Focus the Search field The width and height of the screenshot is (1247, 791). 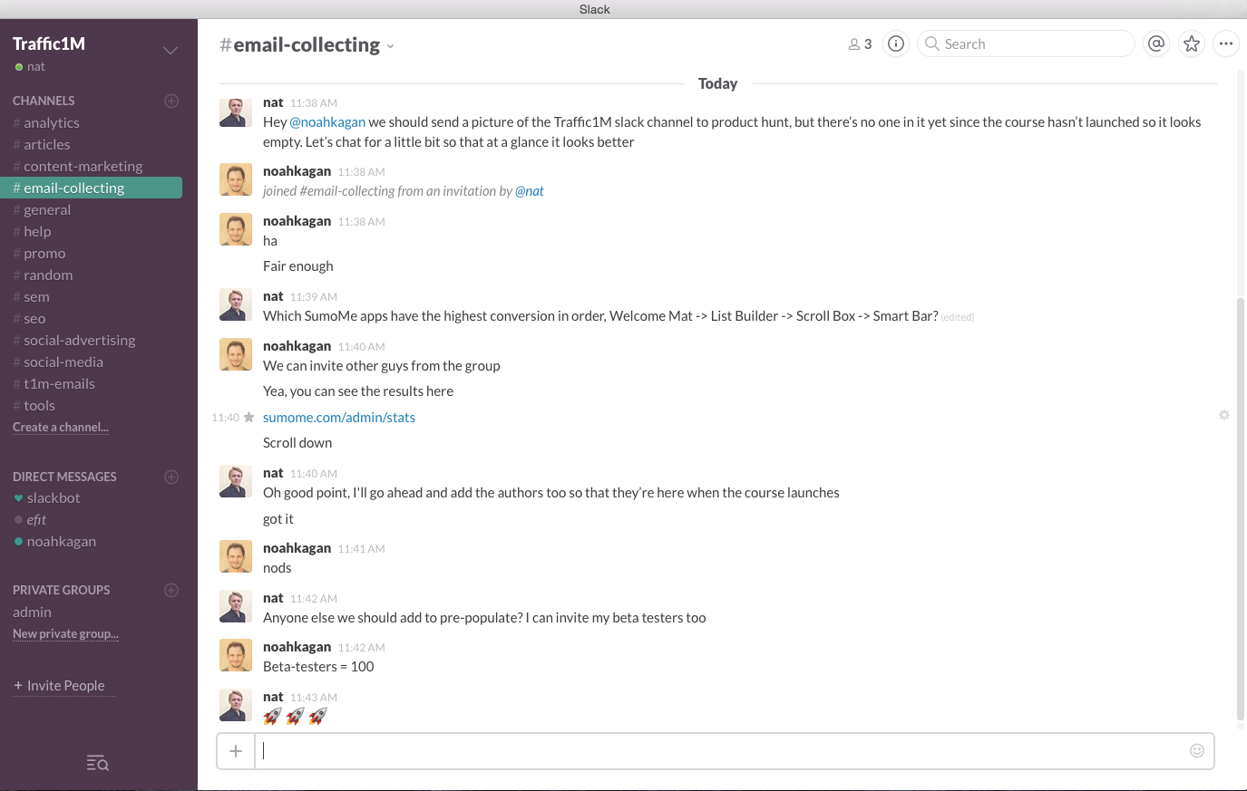pyautogui.click(x=1026, y=43)
